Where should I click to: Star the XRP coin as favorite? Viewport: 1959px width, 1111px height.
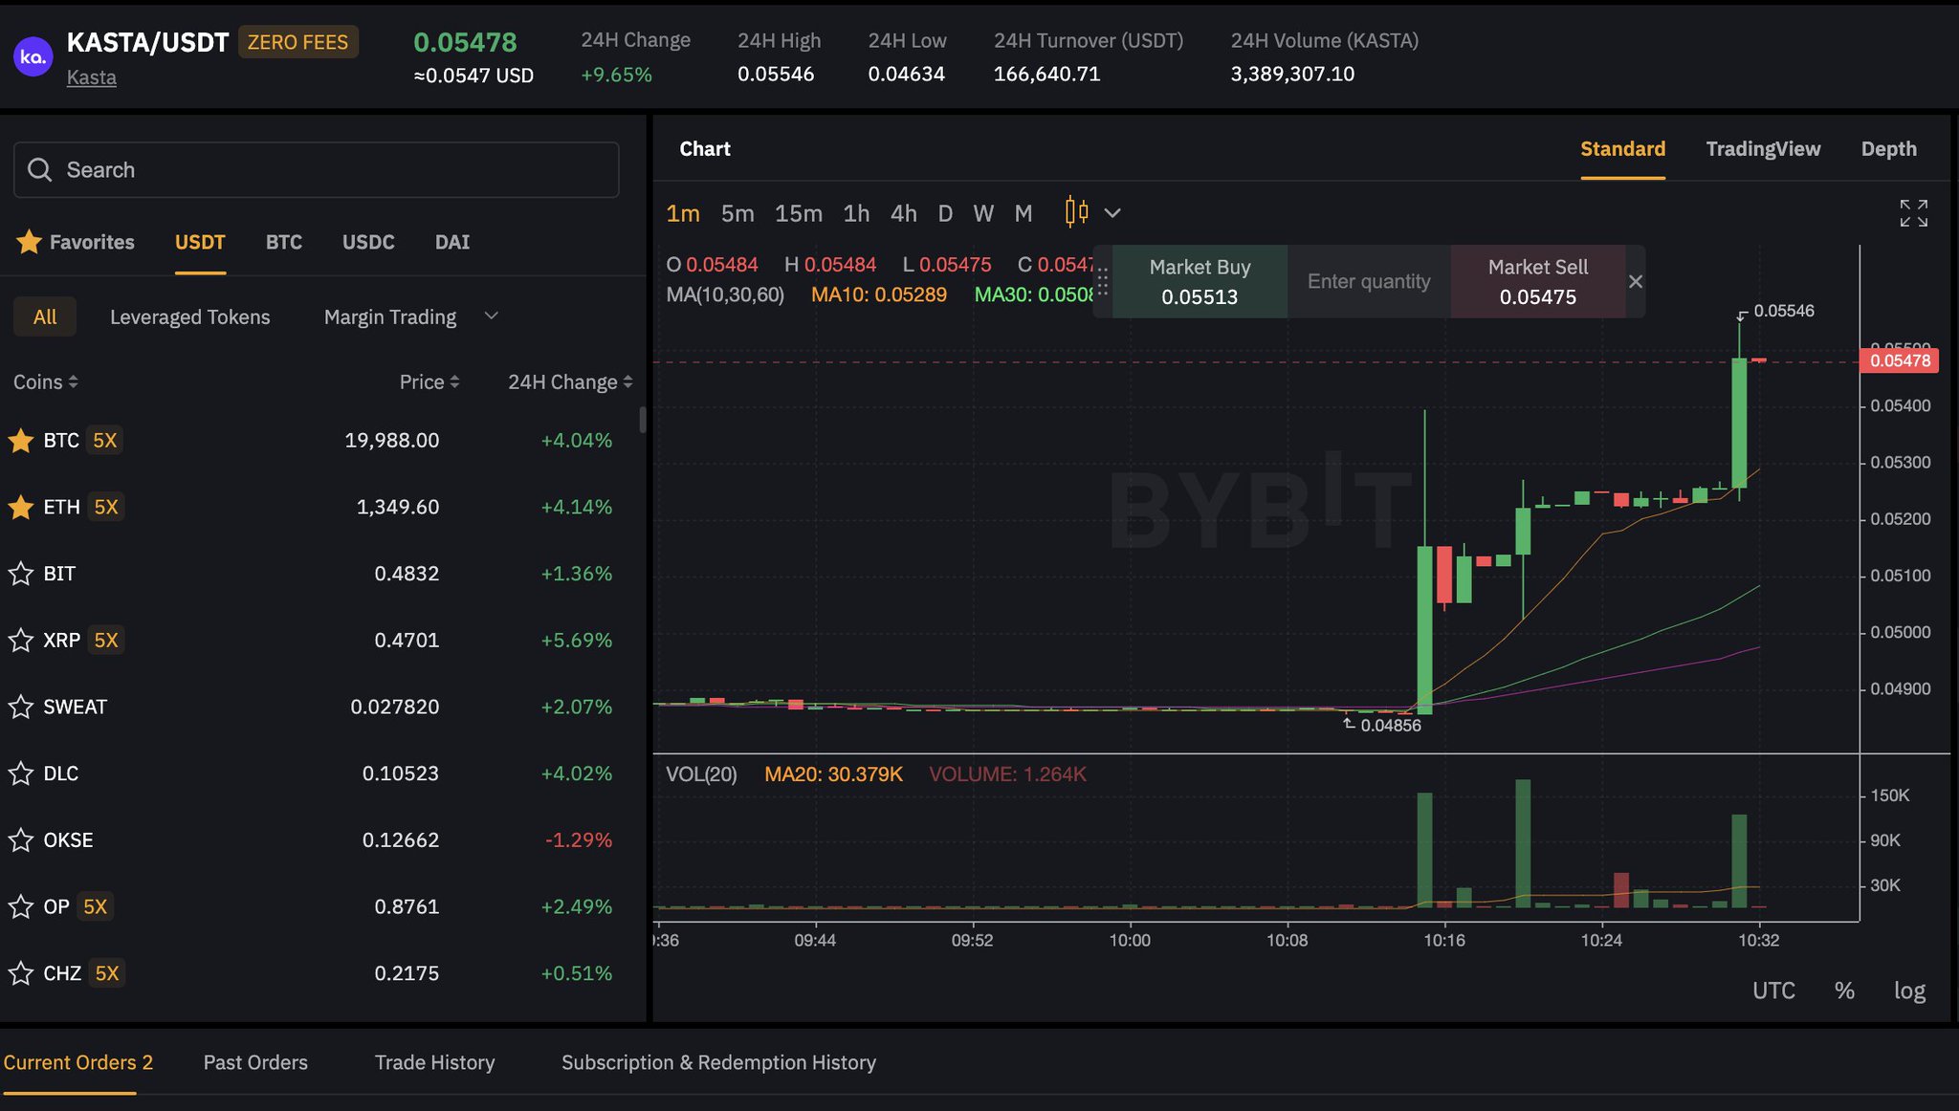point(21,640)
